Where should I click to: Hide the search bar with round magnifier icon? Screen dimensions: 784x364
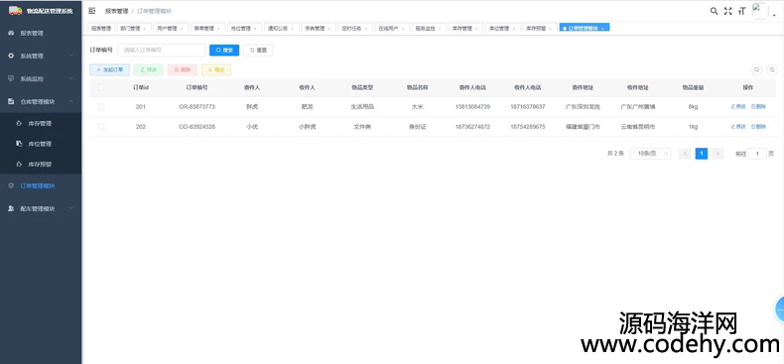(x=757, y=70)
